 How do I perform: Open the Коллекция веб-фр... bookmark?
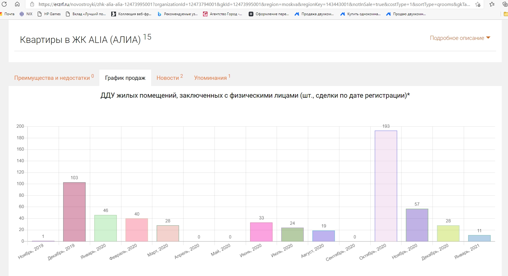pos(131,14)
